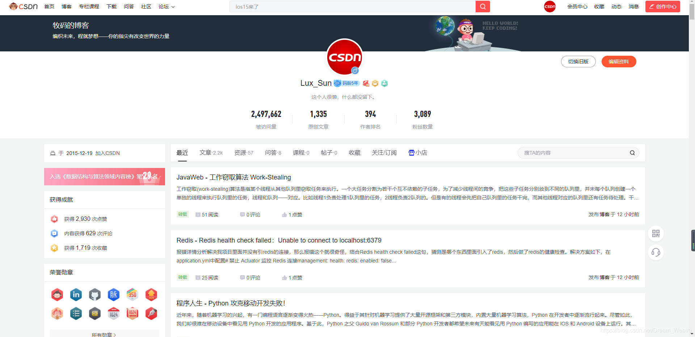Click the 数据结构与算法领域内容榜 ranking banner
Image resolution: width=695 pixels, height=337 pixels.
point(105,177)
